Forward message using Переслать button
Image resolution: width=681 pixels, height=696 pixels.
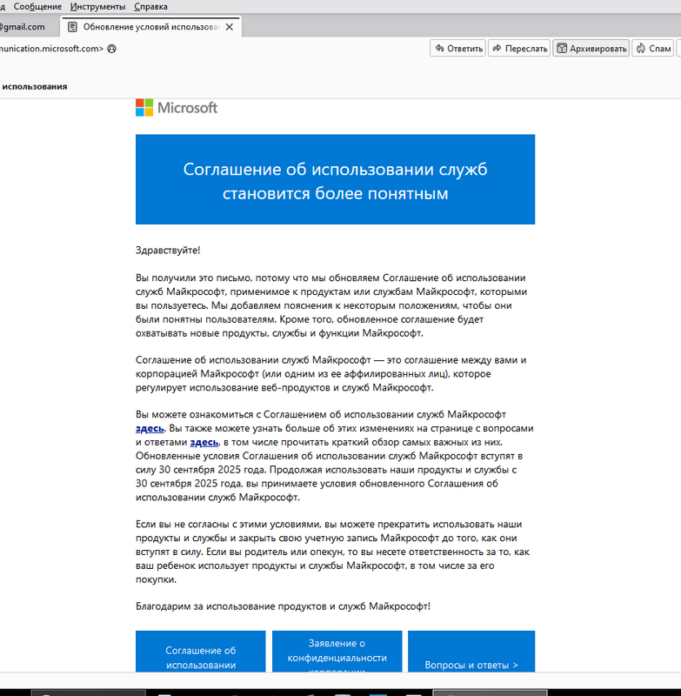519,49
